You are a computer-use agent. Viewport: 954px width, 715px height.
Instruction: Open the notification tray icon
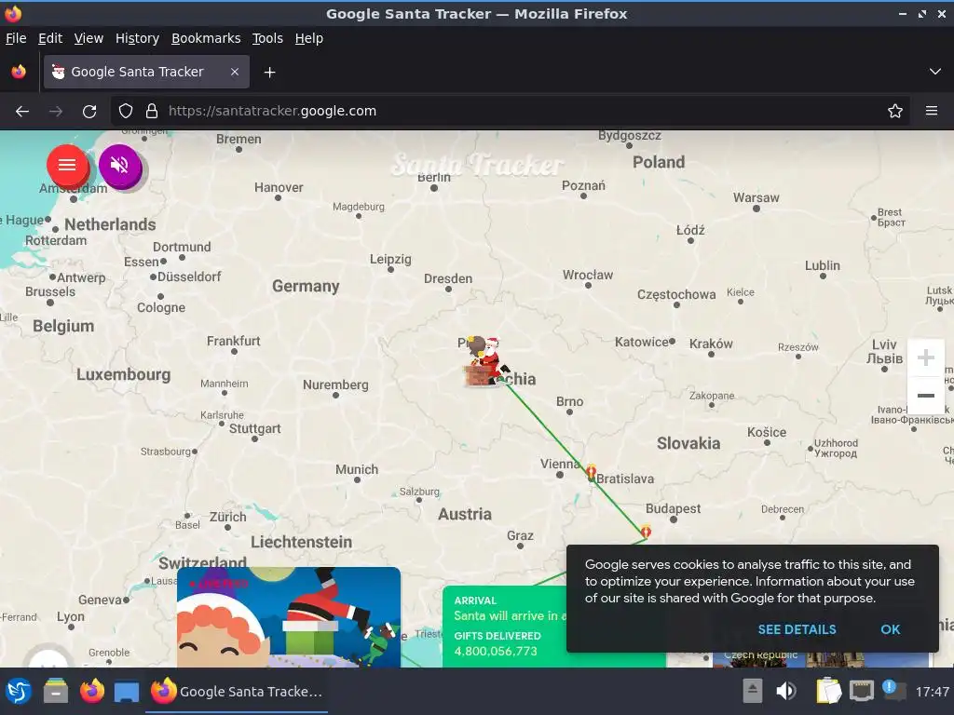point(893,690)
